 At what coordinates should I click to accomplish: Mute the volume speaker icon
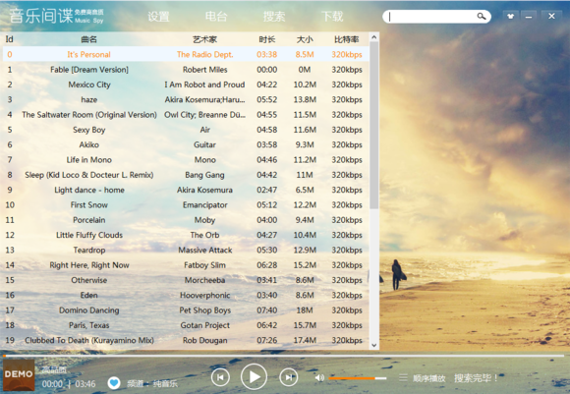(x=319, y=378)
